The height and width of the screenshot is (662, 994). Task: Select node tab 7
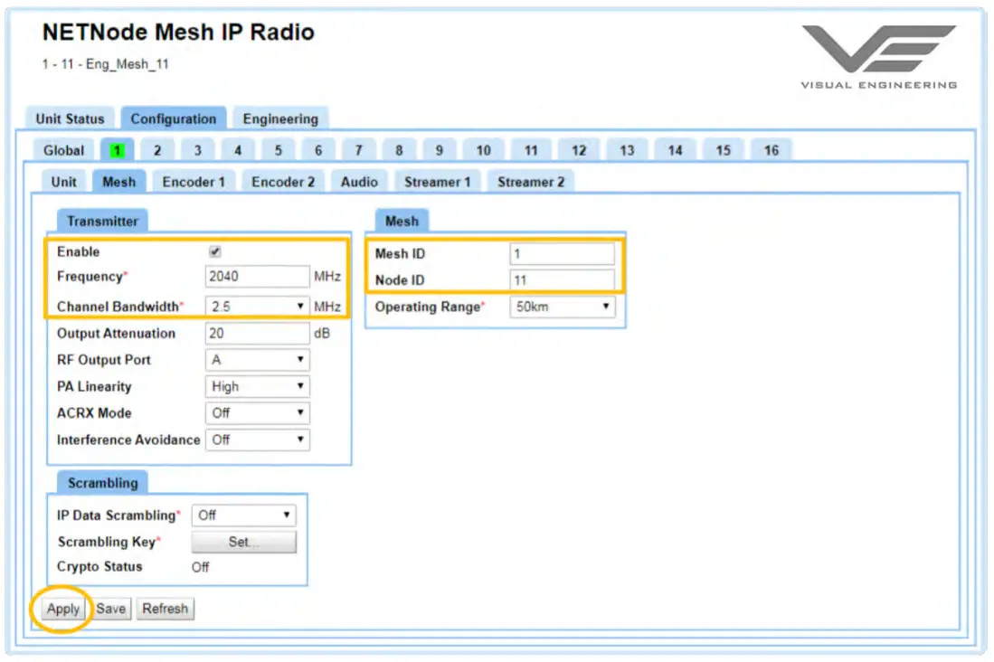(359, 150)
